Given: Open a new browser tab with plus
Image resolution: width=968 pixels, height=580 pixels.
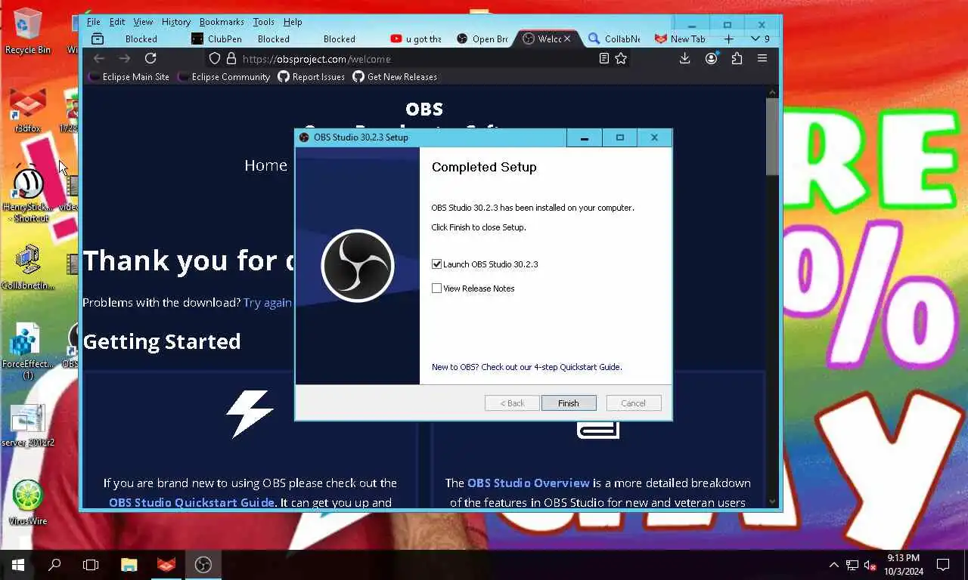Looking at the screenshot, I should 728,39.
